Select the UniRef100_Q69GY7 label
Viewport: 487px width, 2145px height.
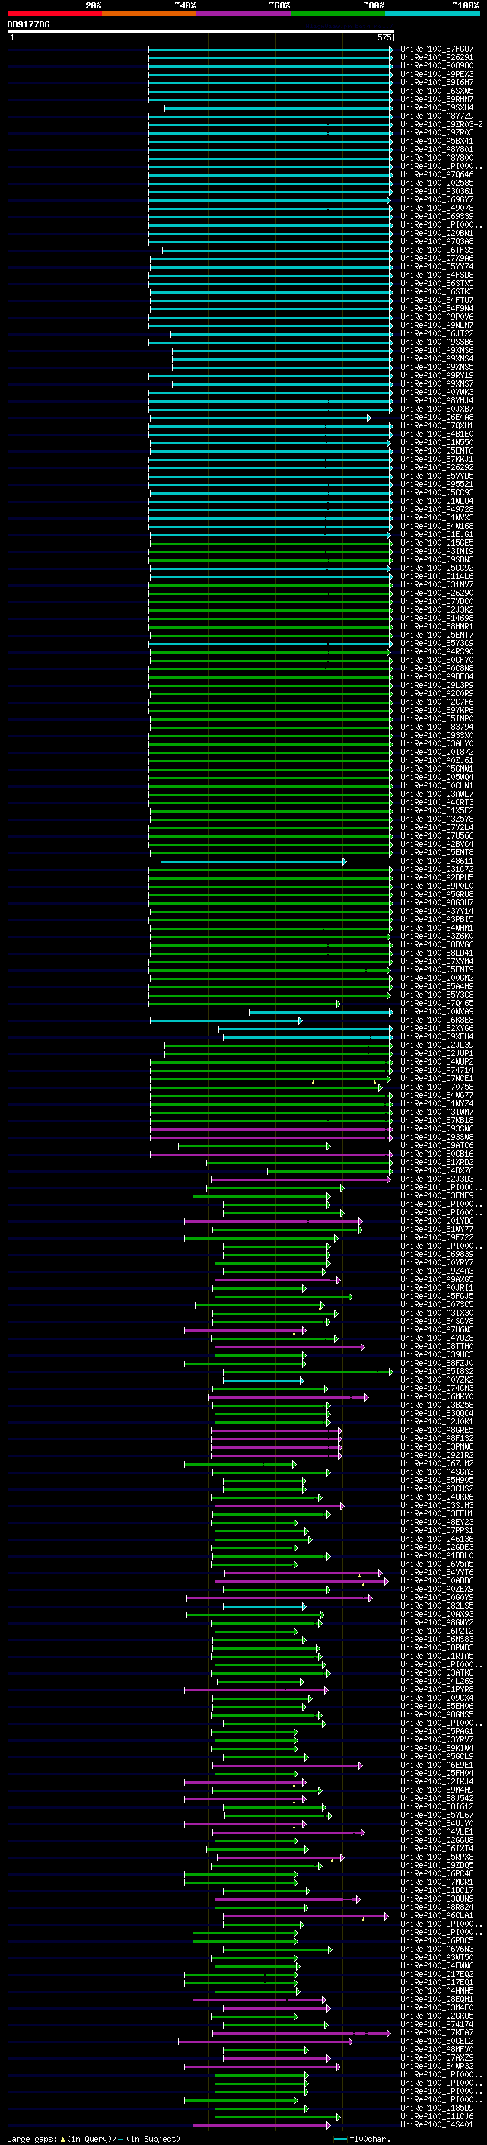(x=436, y=200)
